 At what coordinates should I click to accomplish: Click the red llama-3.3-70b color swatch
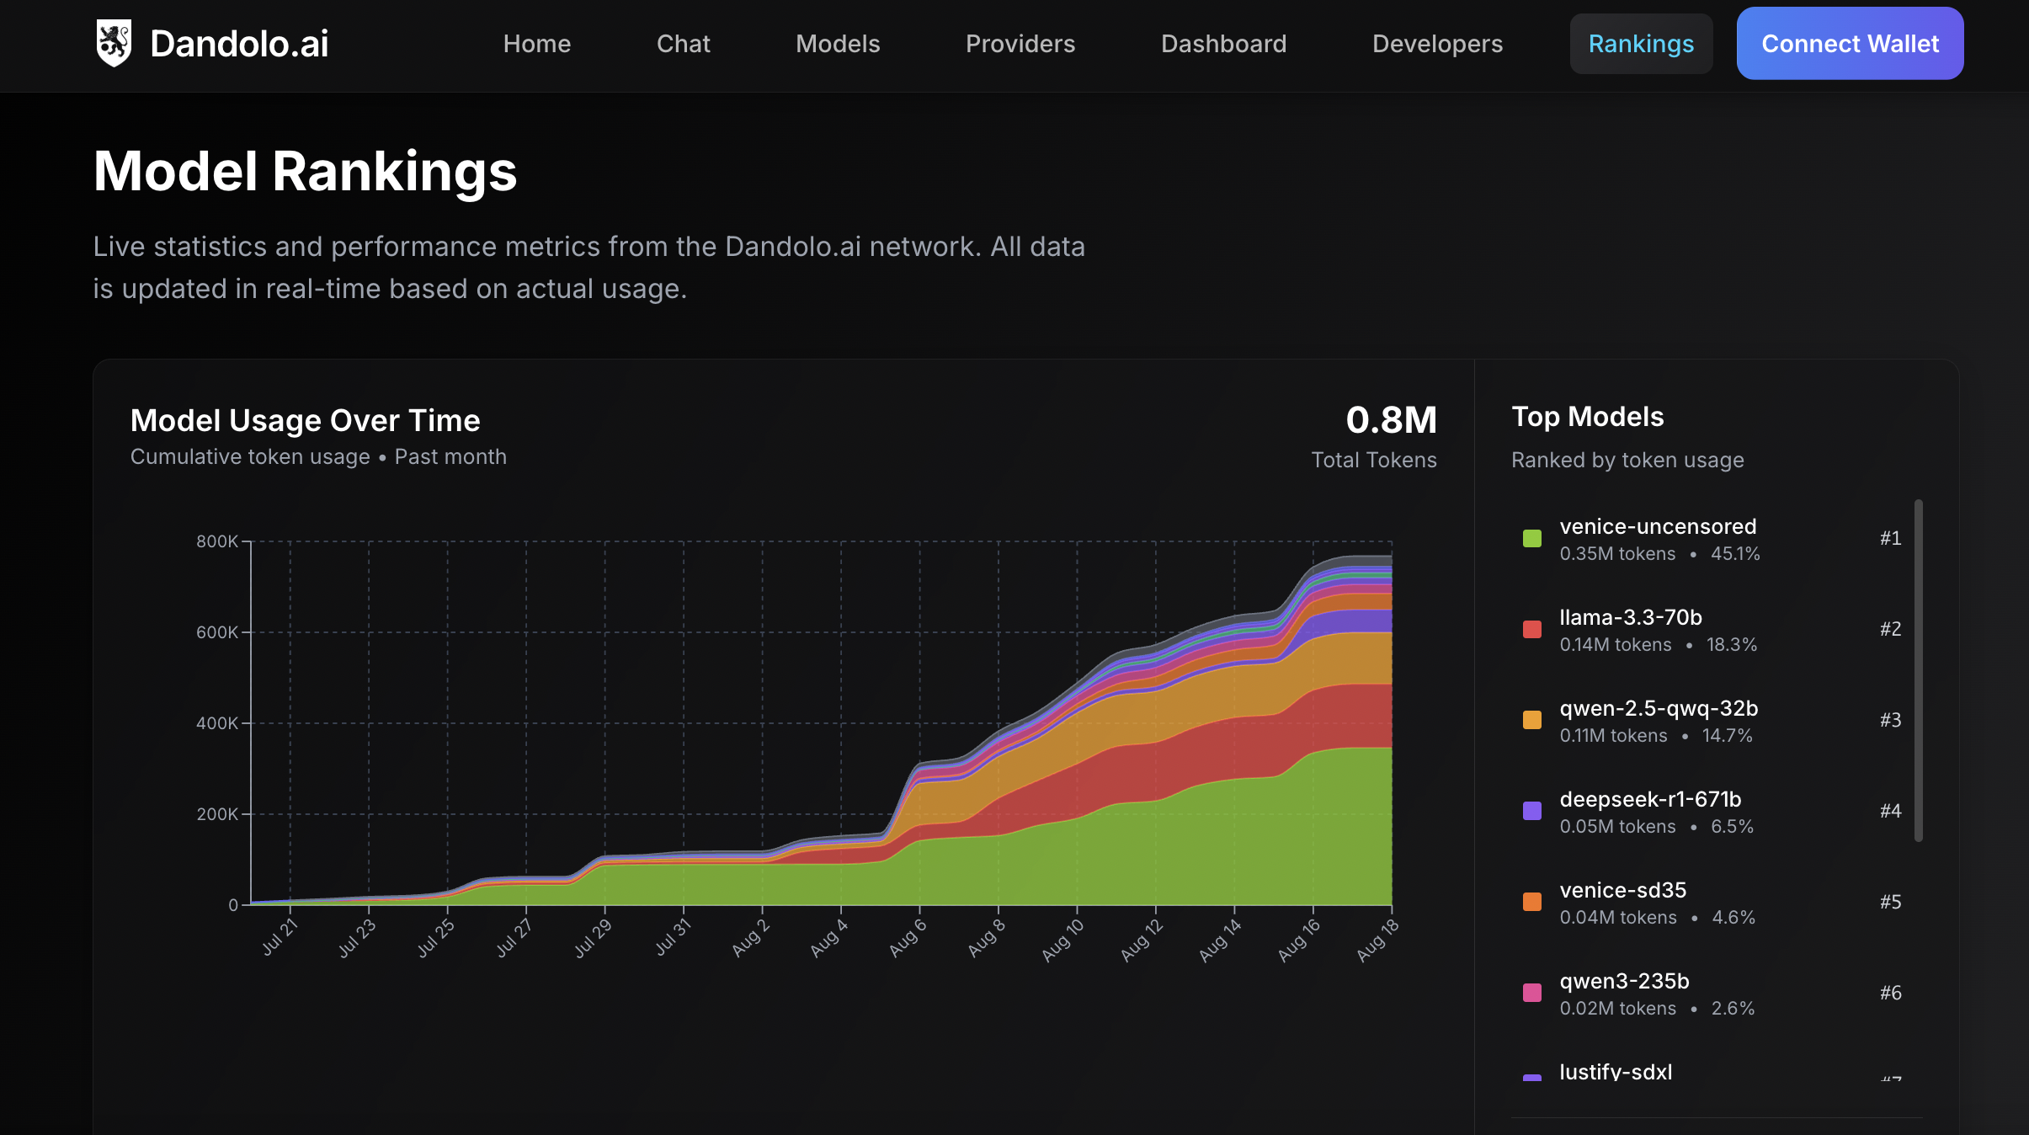[1532, 629]
